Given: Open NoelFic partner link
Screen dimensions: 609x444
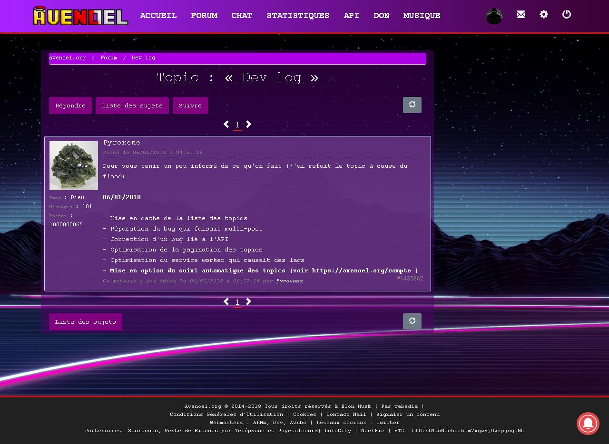Looking at the screenshot, I should click(373, 431).
